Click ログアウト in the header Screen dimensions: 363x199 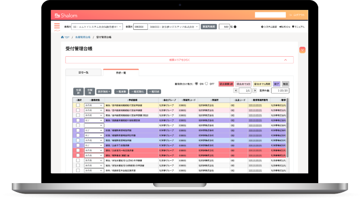297,15
